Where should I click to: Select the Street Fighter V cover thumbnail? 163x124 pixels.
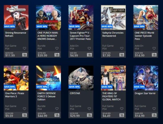(x=81, y=17)
